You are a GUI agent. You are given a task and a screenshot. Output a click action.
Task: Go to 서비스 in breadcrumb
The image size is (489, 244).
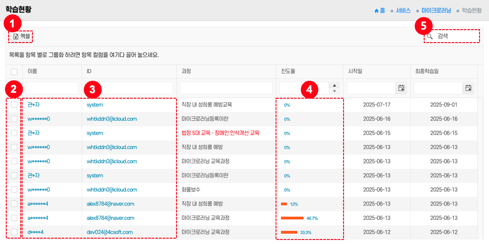click(x=403, y=10)
